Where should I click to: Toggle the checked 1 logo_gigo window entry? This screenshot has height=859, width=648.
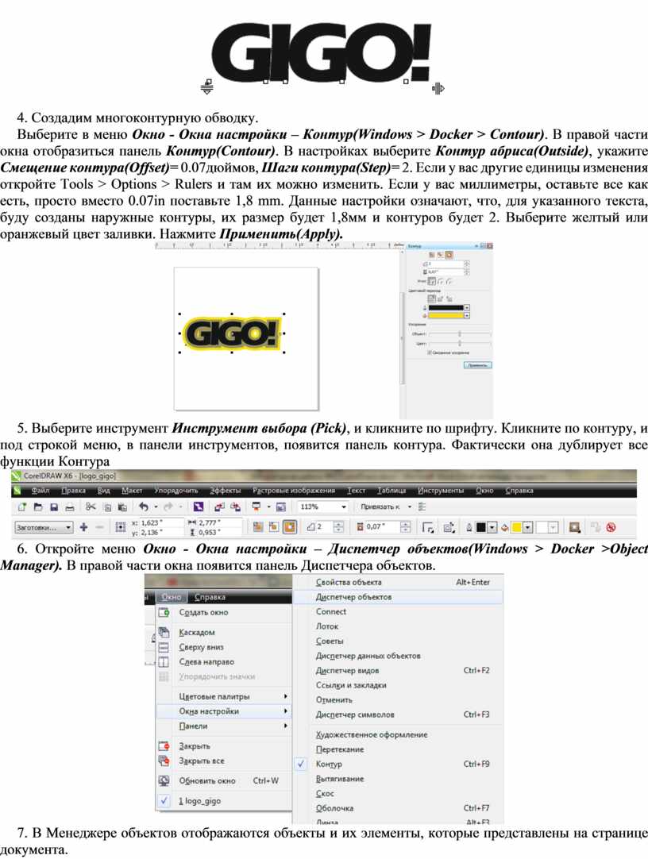[x=223, y=801]
